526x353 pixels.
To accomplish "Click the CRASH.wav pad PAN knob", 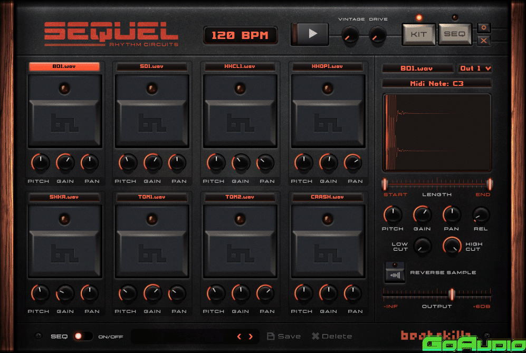I will (353, 293).
